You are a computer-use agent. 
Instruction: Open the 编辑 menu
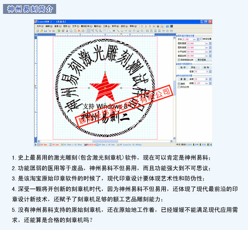(49, 26)
